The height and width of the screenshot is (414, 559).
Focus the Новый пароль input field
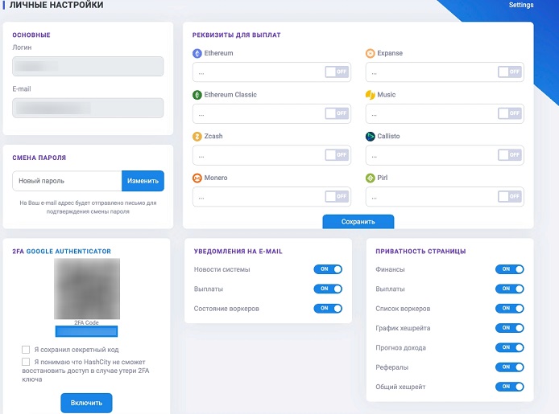click(x=68, y=182)
